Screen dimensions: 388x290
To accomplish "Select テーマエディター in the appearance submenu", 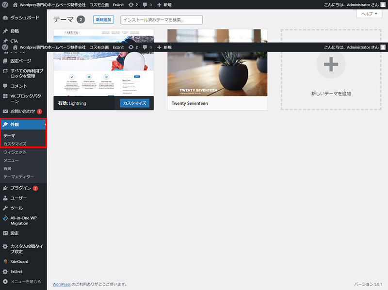I will (x=18, y=177).
